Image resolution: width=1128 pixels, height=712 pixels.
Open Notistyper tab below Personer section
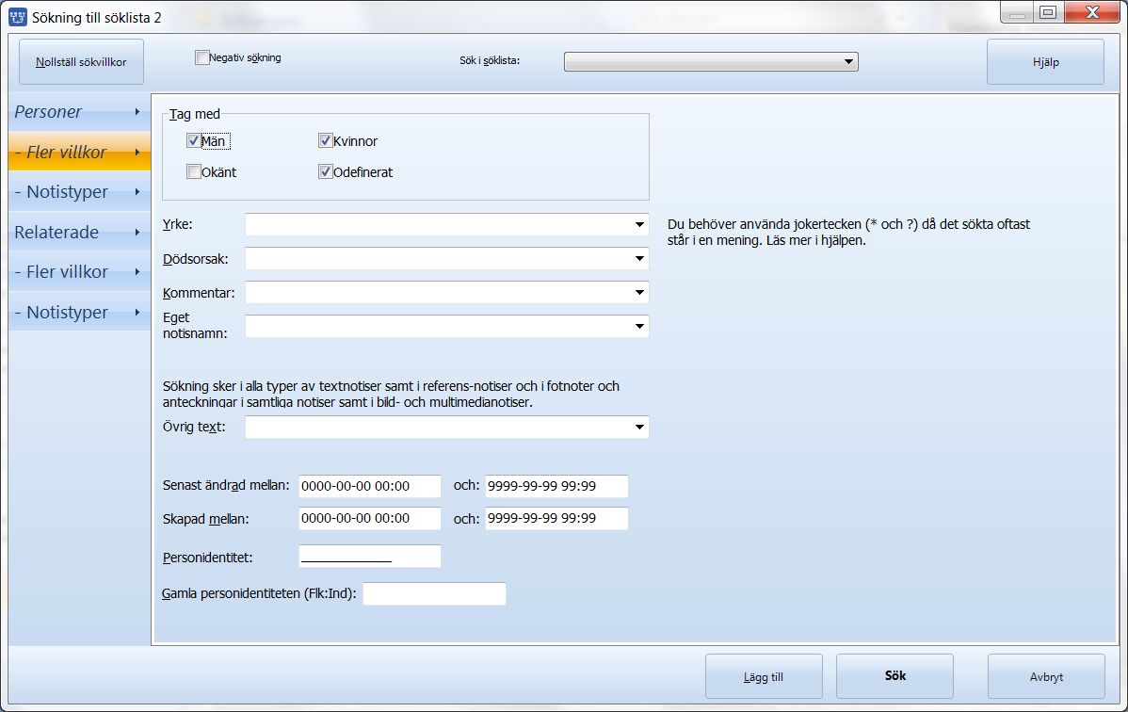tap(79, 191)
